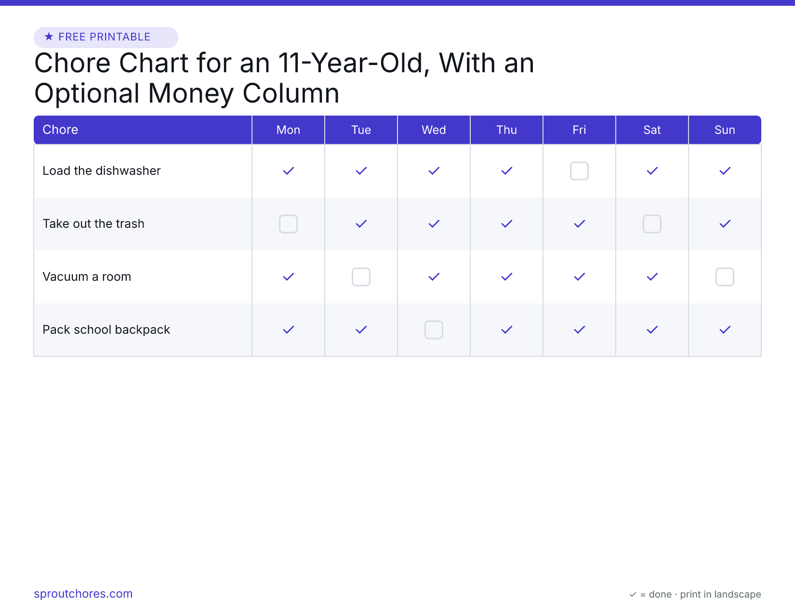The image size is (795, 614).
Task: Click the FREE PRINTABLE badge text
Action: pyautogui.click(x=105, y=37)
